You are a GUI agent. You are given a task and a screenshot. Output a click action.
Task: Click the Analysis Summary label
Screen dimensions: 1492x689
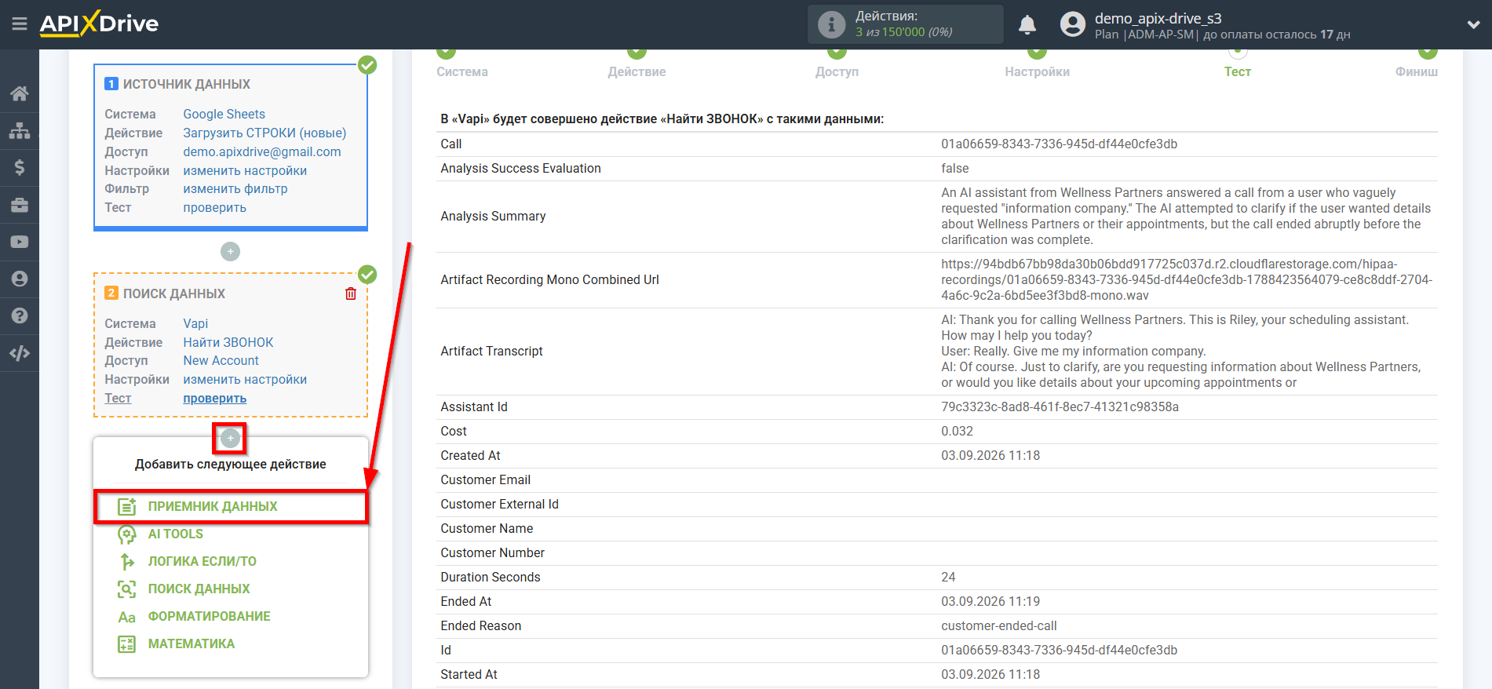493,217
